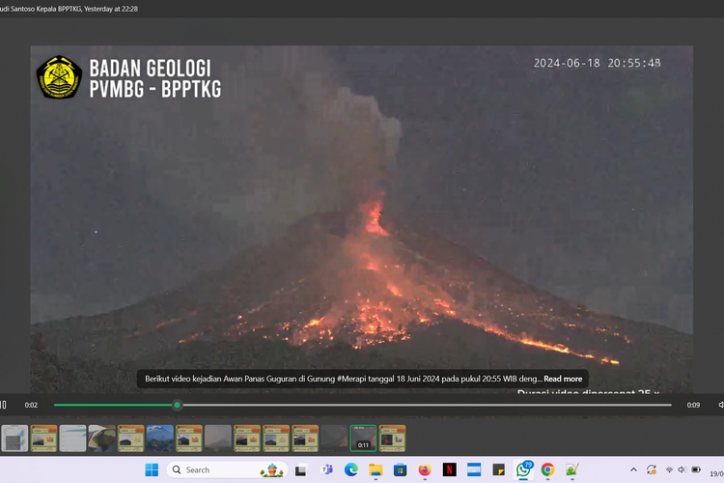This screenshot has height=483, width=724.
Task: Open the Windows Start menu
Action: click(x=152, y=470)
